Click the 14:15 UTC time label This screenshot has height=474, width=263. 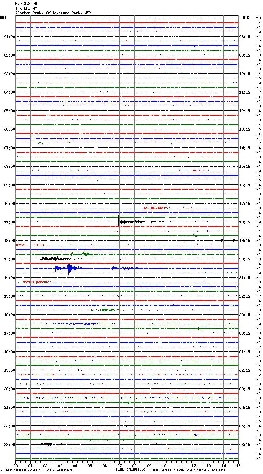[x=245, y=148]
